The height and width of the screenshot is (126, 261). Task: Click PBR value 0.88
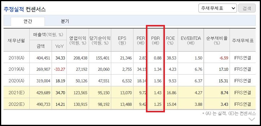[157, 58]
